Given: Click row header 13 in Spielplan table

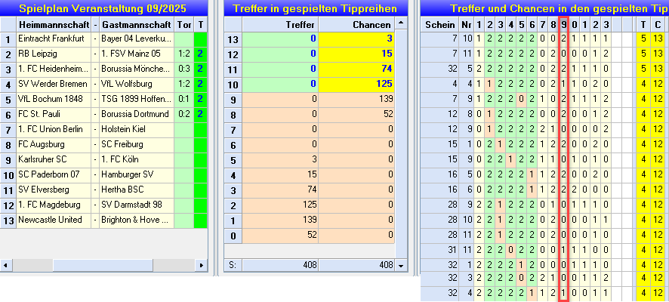Looking at the screenshot, I should click(x=8, y=220).
